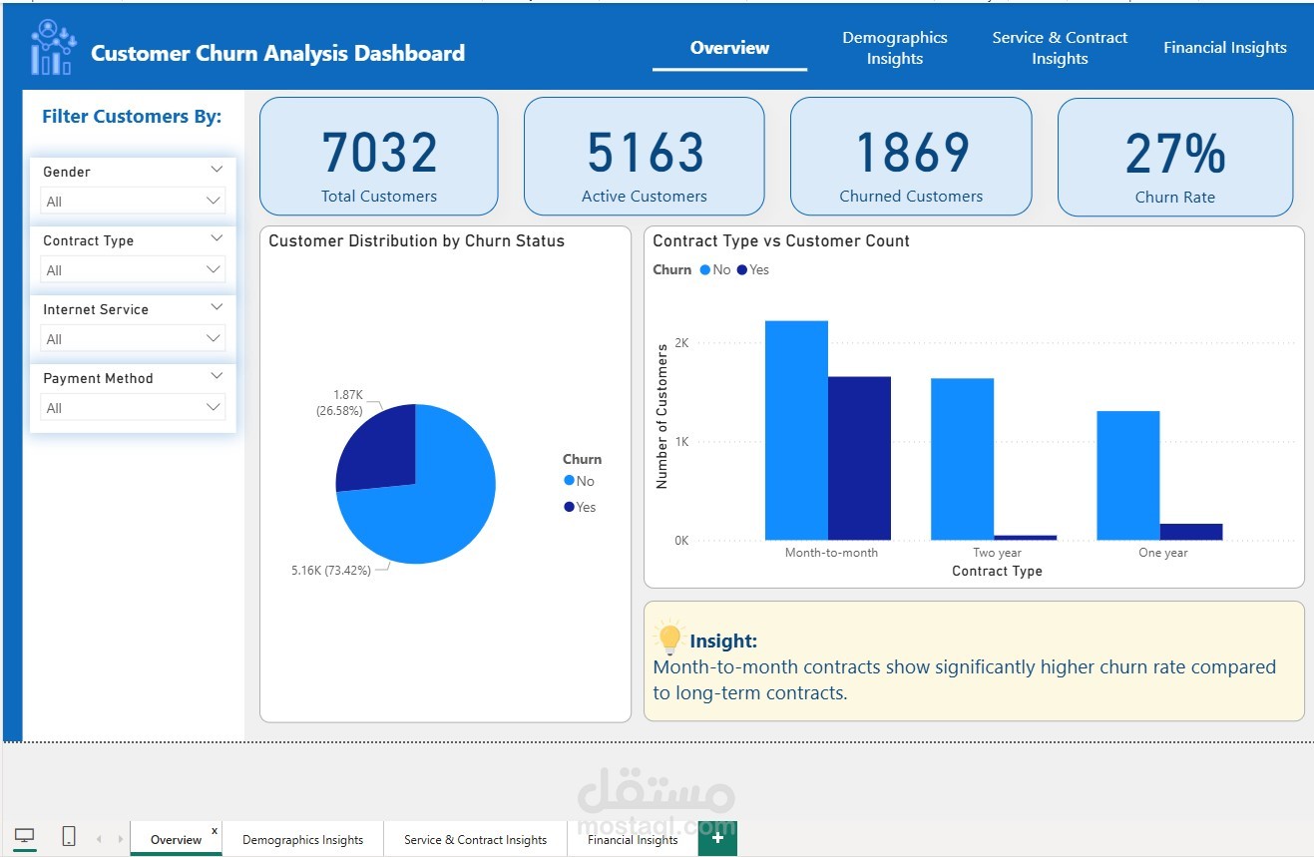The height and width of the screenshot is (857, 1314).
Task: Open the Contract Type All dropdown
Action: [133, 269]
